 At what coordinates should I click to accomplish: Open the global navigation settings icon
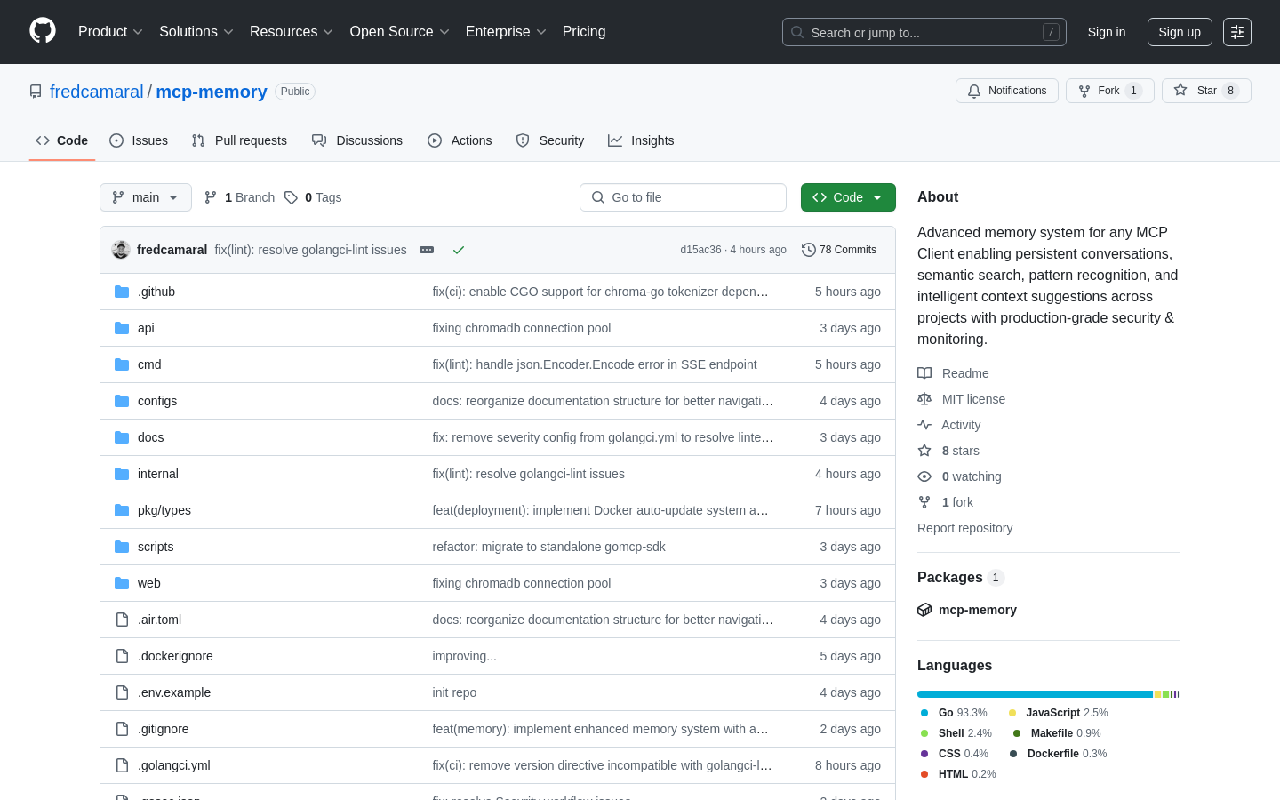(x=1237, y=32)
